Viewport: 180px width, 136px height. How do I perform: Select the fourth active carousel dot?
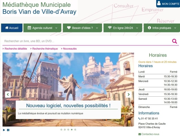72,129
